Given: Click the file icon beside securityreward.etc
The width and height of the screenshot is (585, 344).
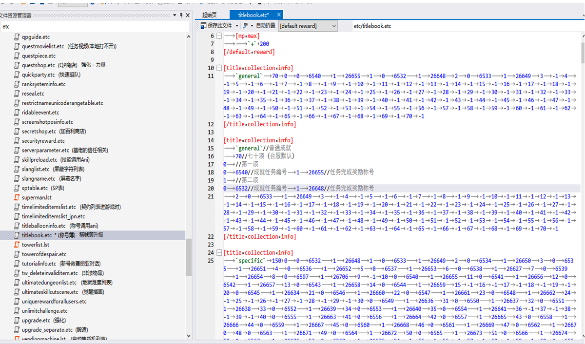Looking at the screenshot, I should pyautogui.click(x=17, y=141).
